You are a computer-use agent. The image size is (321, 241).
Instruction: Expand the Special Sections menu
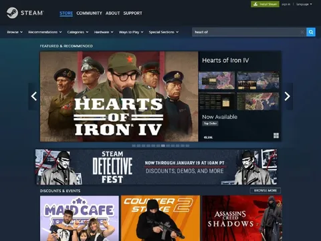tap(164, 32)
